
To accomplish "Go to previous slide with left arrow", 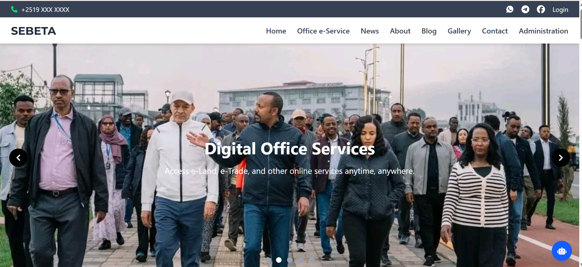I will pyautogui.click(x=18, y=158).
